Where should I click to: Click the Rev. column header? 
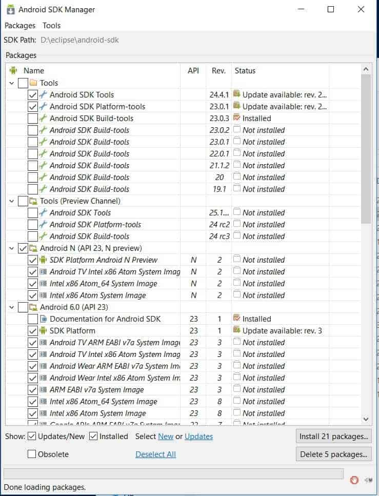click(218, 71)
